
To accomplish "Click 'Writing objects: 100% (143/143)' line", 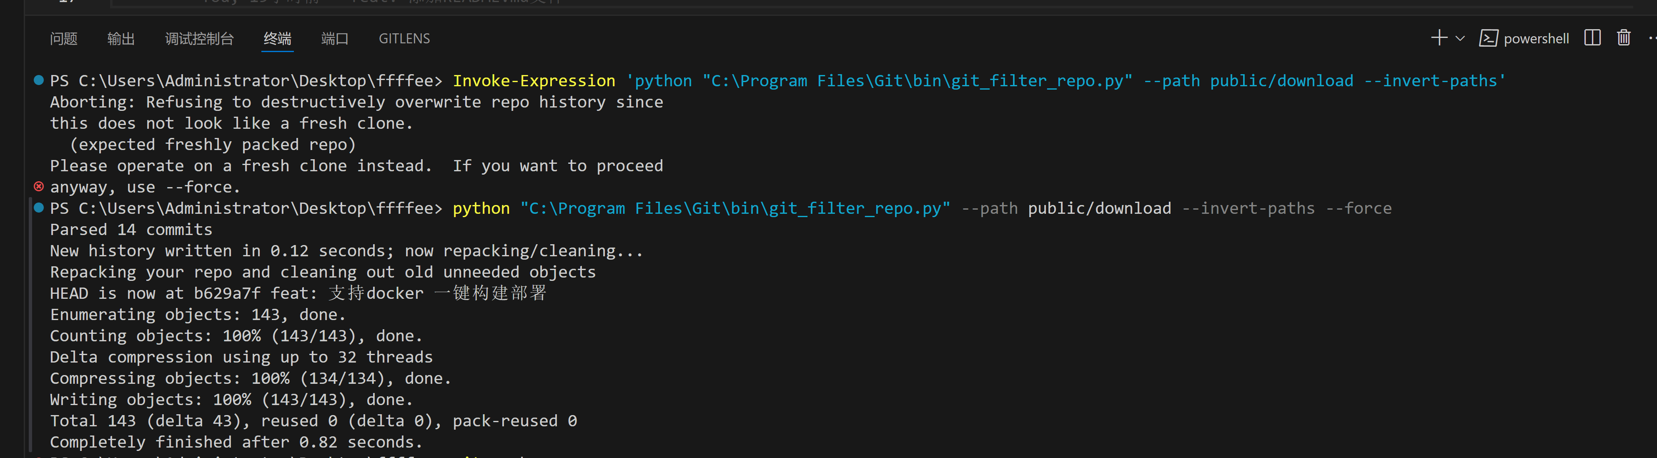I will click(232, 399).
